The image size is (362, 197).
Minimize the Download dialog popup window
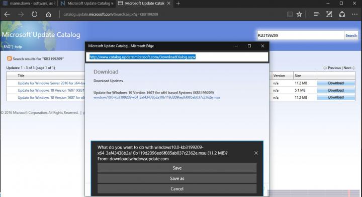236,46
